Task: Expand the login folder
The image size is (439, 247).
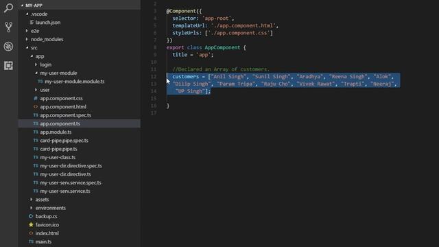Action: tap(36, 64)
